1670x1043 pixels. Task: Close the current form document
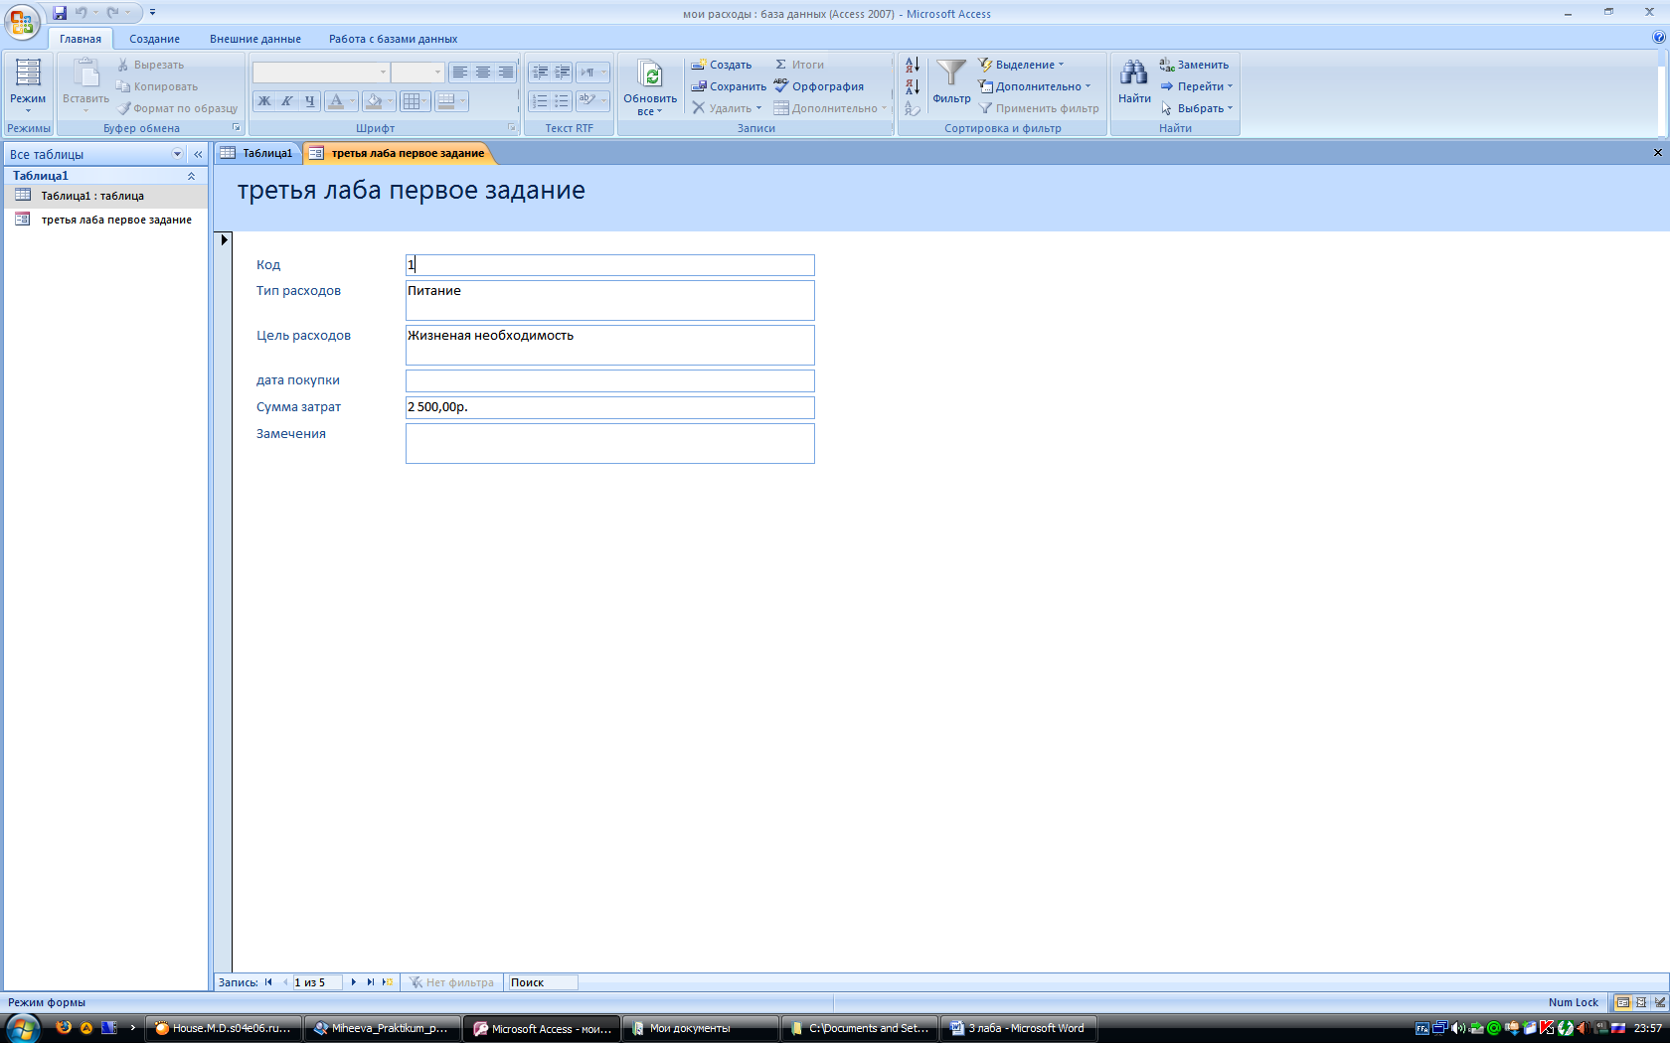click(x=1657, y=153)
